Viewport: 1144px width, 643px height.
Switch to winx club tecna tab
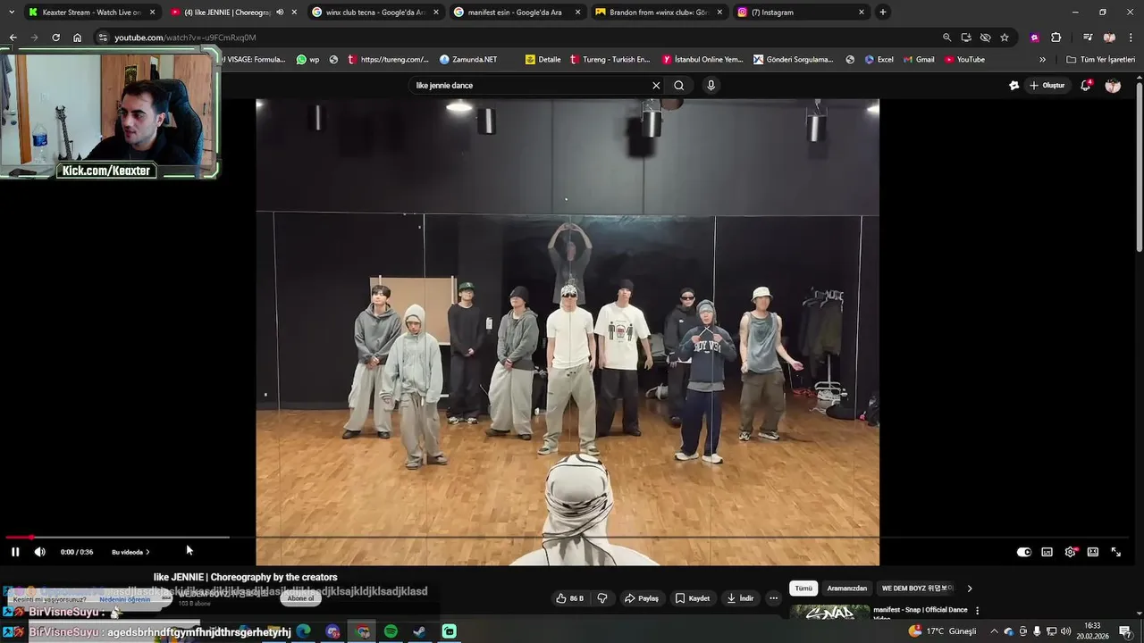[x=374, y=13]
